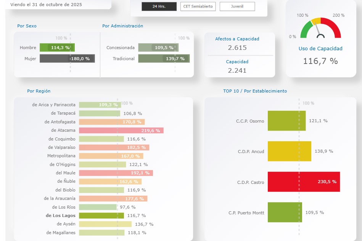
Task: Toggle the Juvenil filter button
Action: [x=237, y=6]
